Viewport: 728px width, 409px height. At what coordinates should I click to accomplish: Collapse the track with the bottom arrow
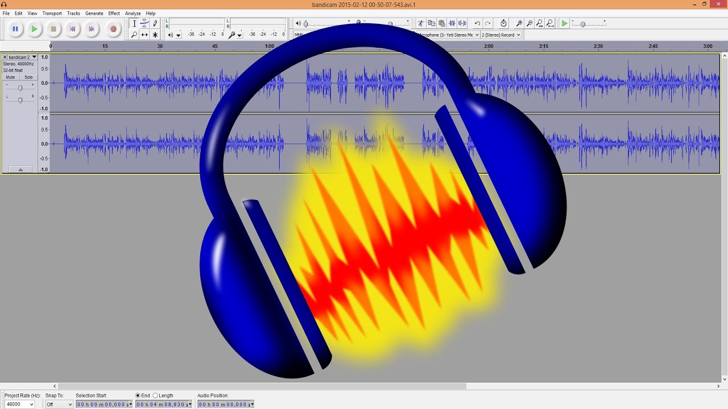[20, 169]
